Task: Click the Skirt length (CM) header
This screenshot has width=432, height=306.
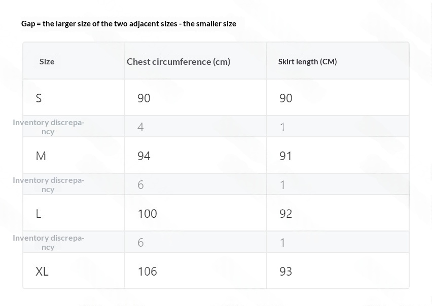Action: 307,62
